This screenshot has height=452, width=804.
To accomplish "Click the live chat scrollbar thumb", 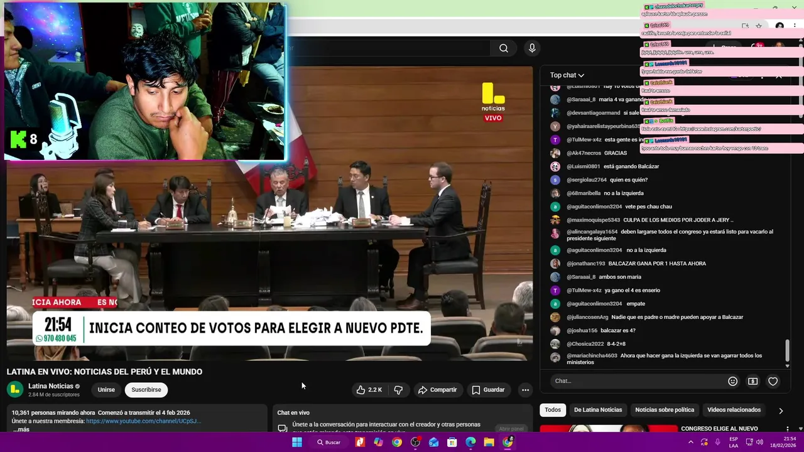I will (788, 350).
